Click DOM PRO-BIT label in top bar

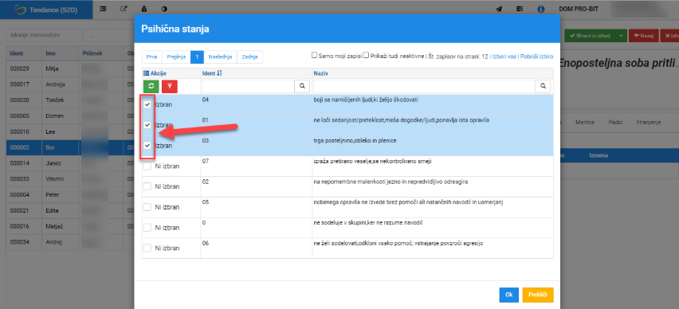tap(579, 9)
